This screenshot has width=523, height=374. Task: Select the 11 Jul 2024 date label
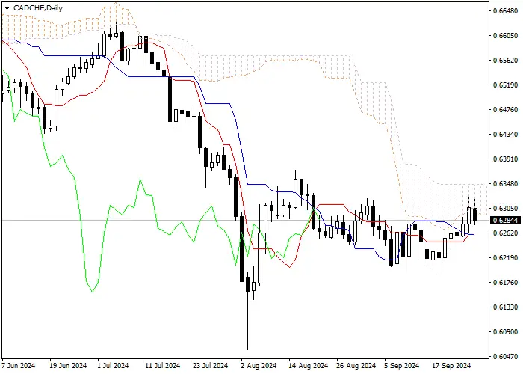click(x=162, y=366)
